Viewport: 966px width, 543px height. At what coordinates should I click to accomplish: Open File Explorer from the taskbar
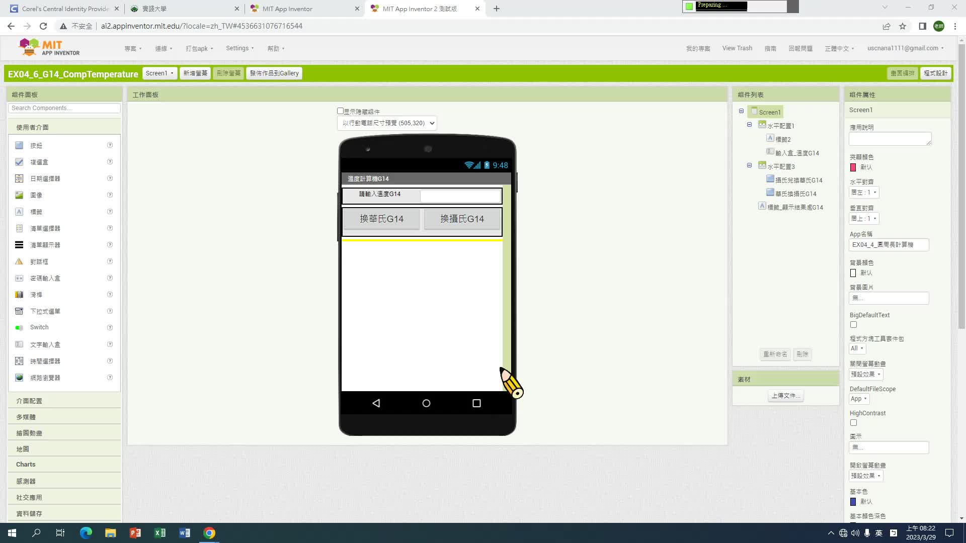click(x=111, y=533)
